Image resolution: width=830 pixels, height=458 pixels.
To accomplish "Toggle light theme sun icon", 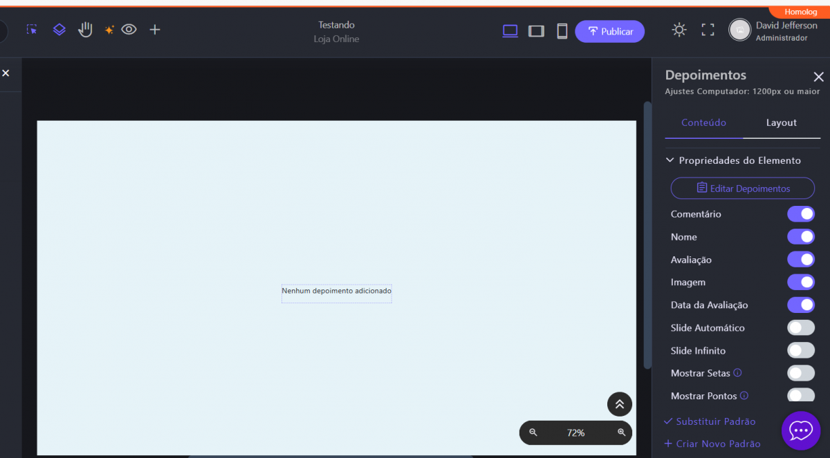I will click(679, 30).
